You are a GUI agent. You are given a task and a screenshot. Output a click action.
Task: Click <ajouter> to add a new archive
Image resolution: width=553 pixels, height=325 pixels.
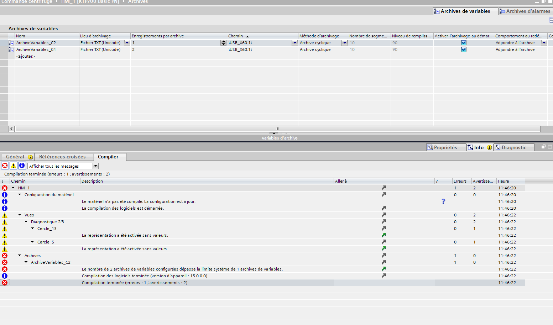tap(26, 56)
